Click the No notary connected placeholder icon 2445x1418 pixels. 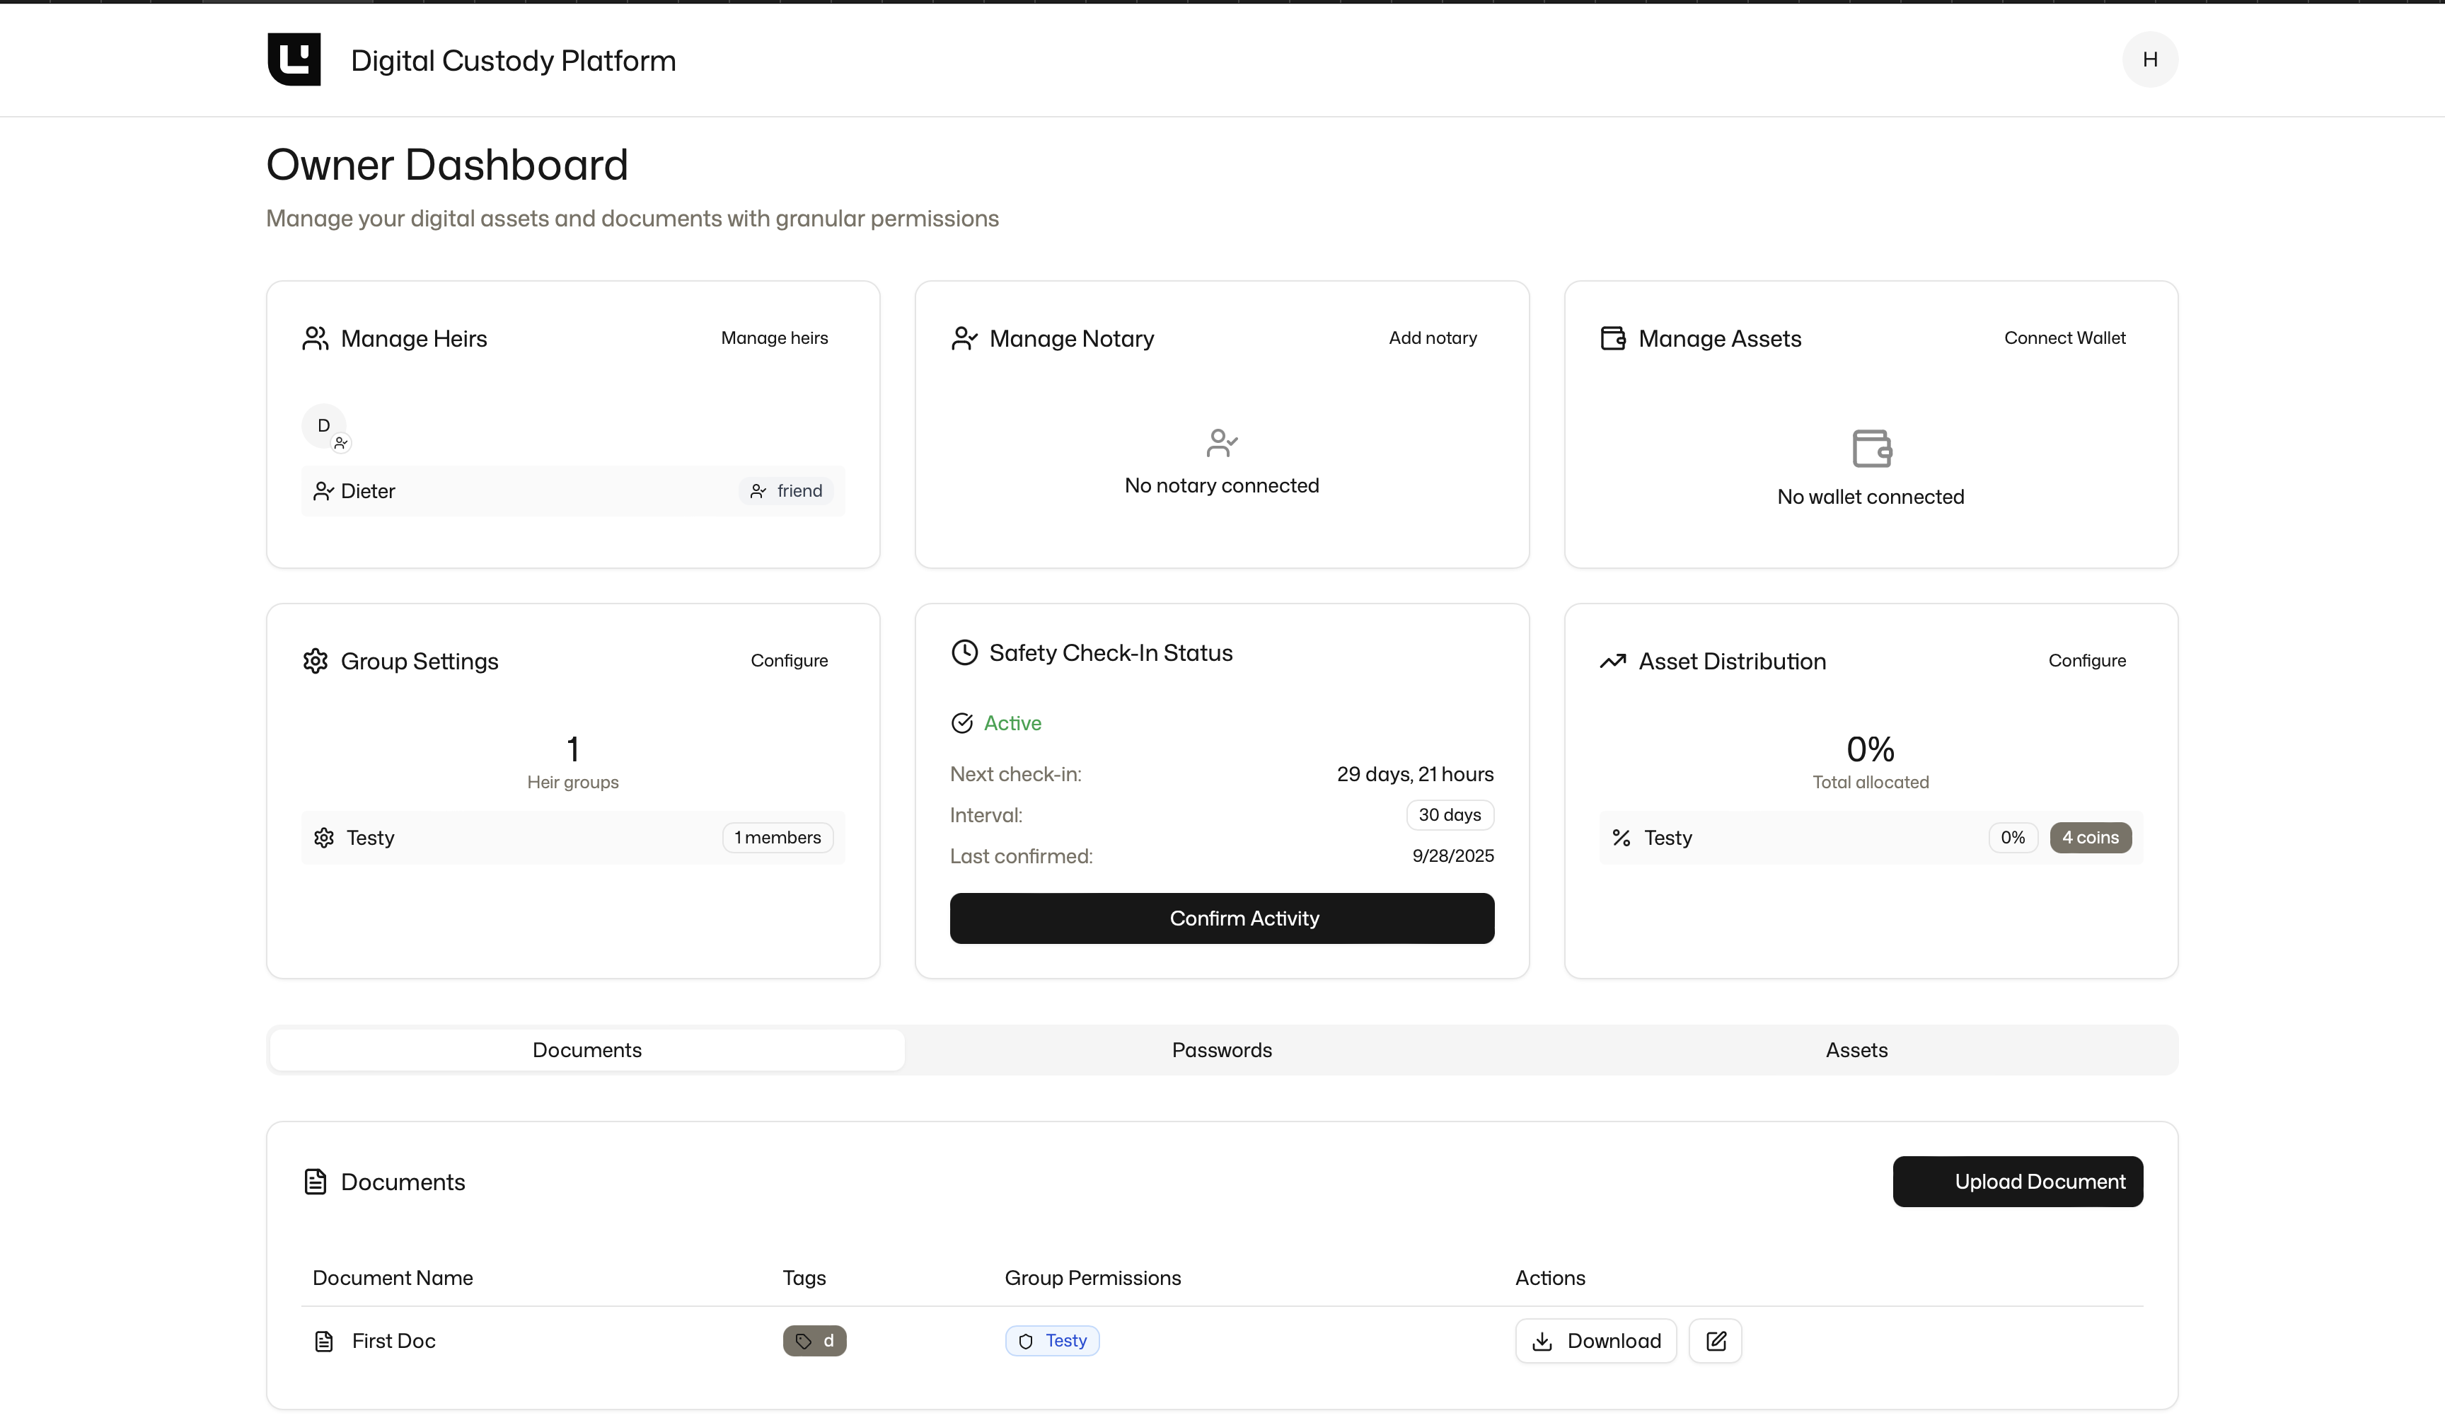(x=1222, y=442)
